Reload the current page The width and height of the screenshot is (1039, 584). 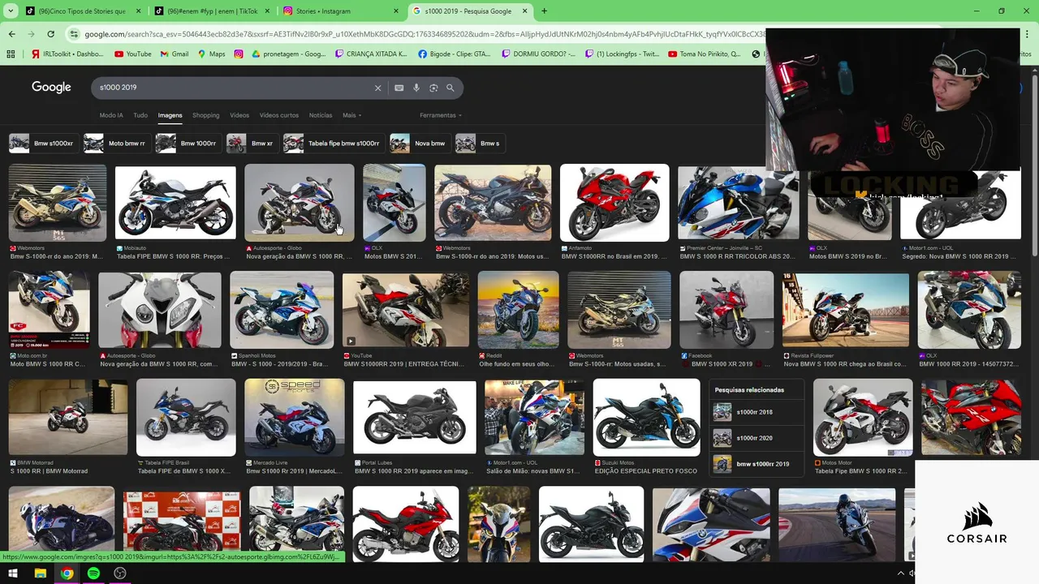[x=50, y=34]
